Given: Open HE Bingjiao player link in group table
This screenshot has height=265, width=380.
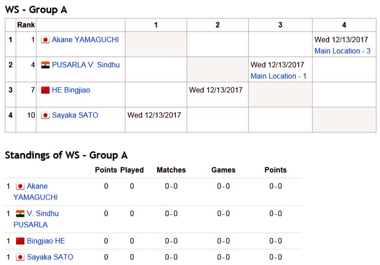Looking at the screenshot, I should 71,90.
